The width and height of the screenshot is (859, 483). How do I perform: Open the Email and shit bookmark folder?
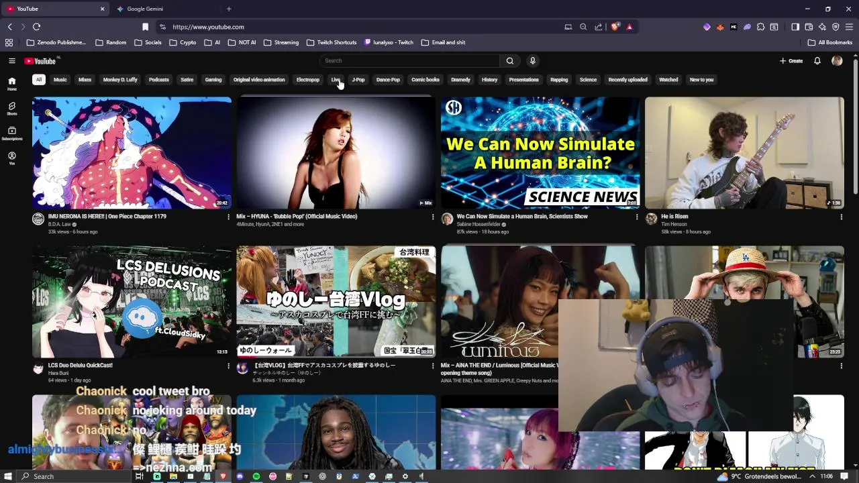[444, 42]
